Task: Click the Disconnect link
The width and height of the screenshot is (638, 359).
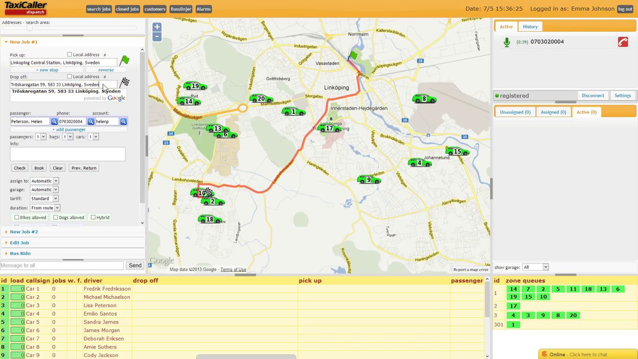Action: (593, 95)
